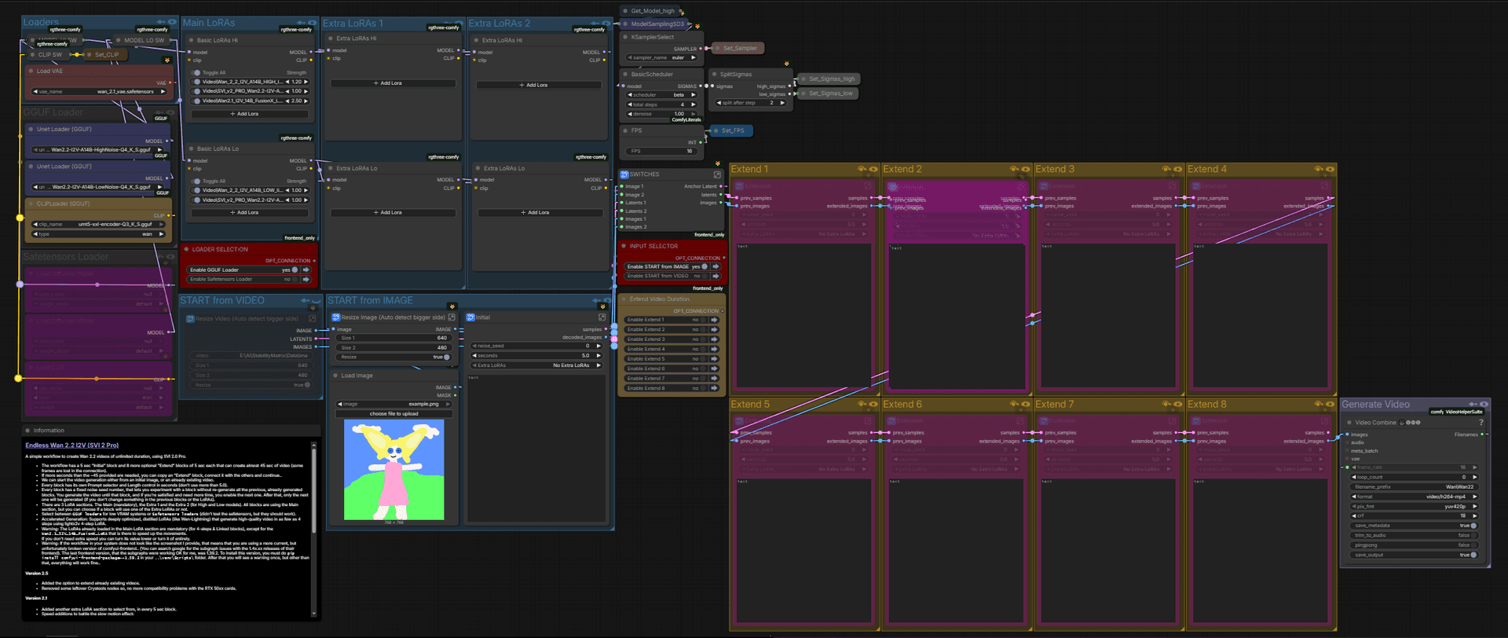Click bypass icon on Extend 6 group header
The image size is (1508, 638).
[1014, 404]
